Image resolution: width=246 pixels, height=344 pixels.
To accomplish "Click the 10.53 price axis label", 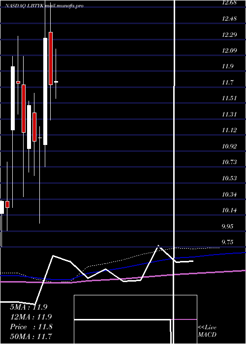I will (x=229, y=178).
